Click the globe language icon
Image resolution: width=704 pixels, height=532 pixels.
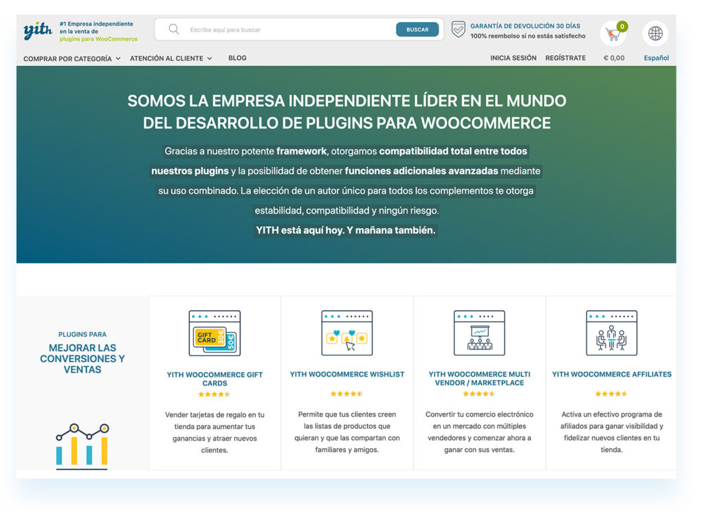(655, 33)
